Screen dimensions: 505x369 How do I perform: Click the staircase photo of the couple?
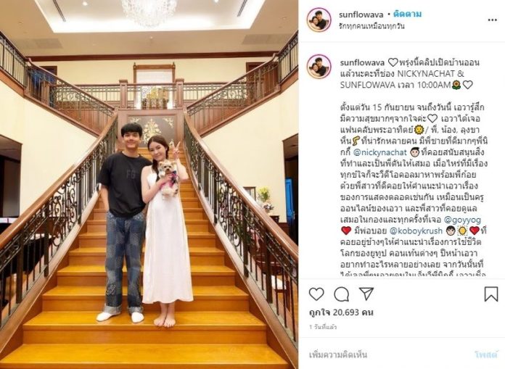tap(149, 184)
